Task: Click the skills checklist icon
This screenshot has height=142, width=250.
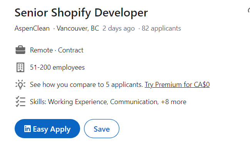Action: [20, 101]
